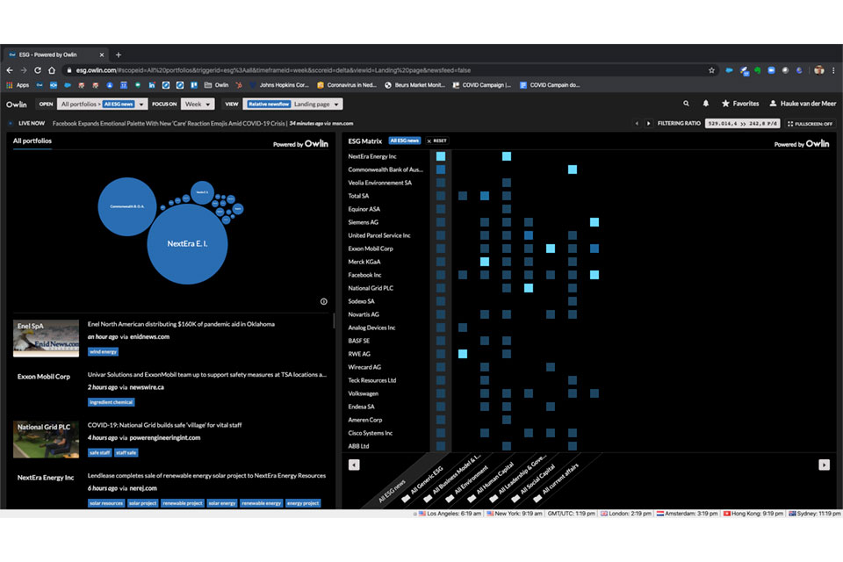Open the Week focus dropdown
The width and height of the screenshot is (843, 562).
tap(197, 104)
